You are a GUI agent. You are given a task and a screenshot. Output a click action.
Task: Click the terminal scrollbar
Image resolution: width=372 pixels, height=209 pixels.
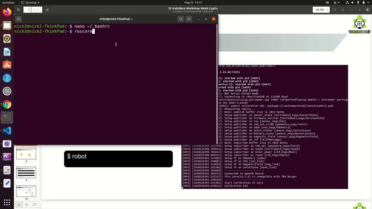[217, 84]
